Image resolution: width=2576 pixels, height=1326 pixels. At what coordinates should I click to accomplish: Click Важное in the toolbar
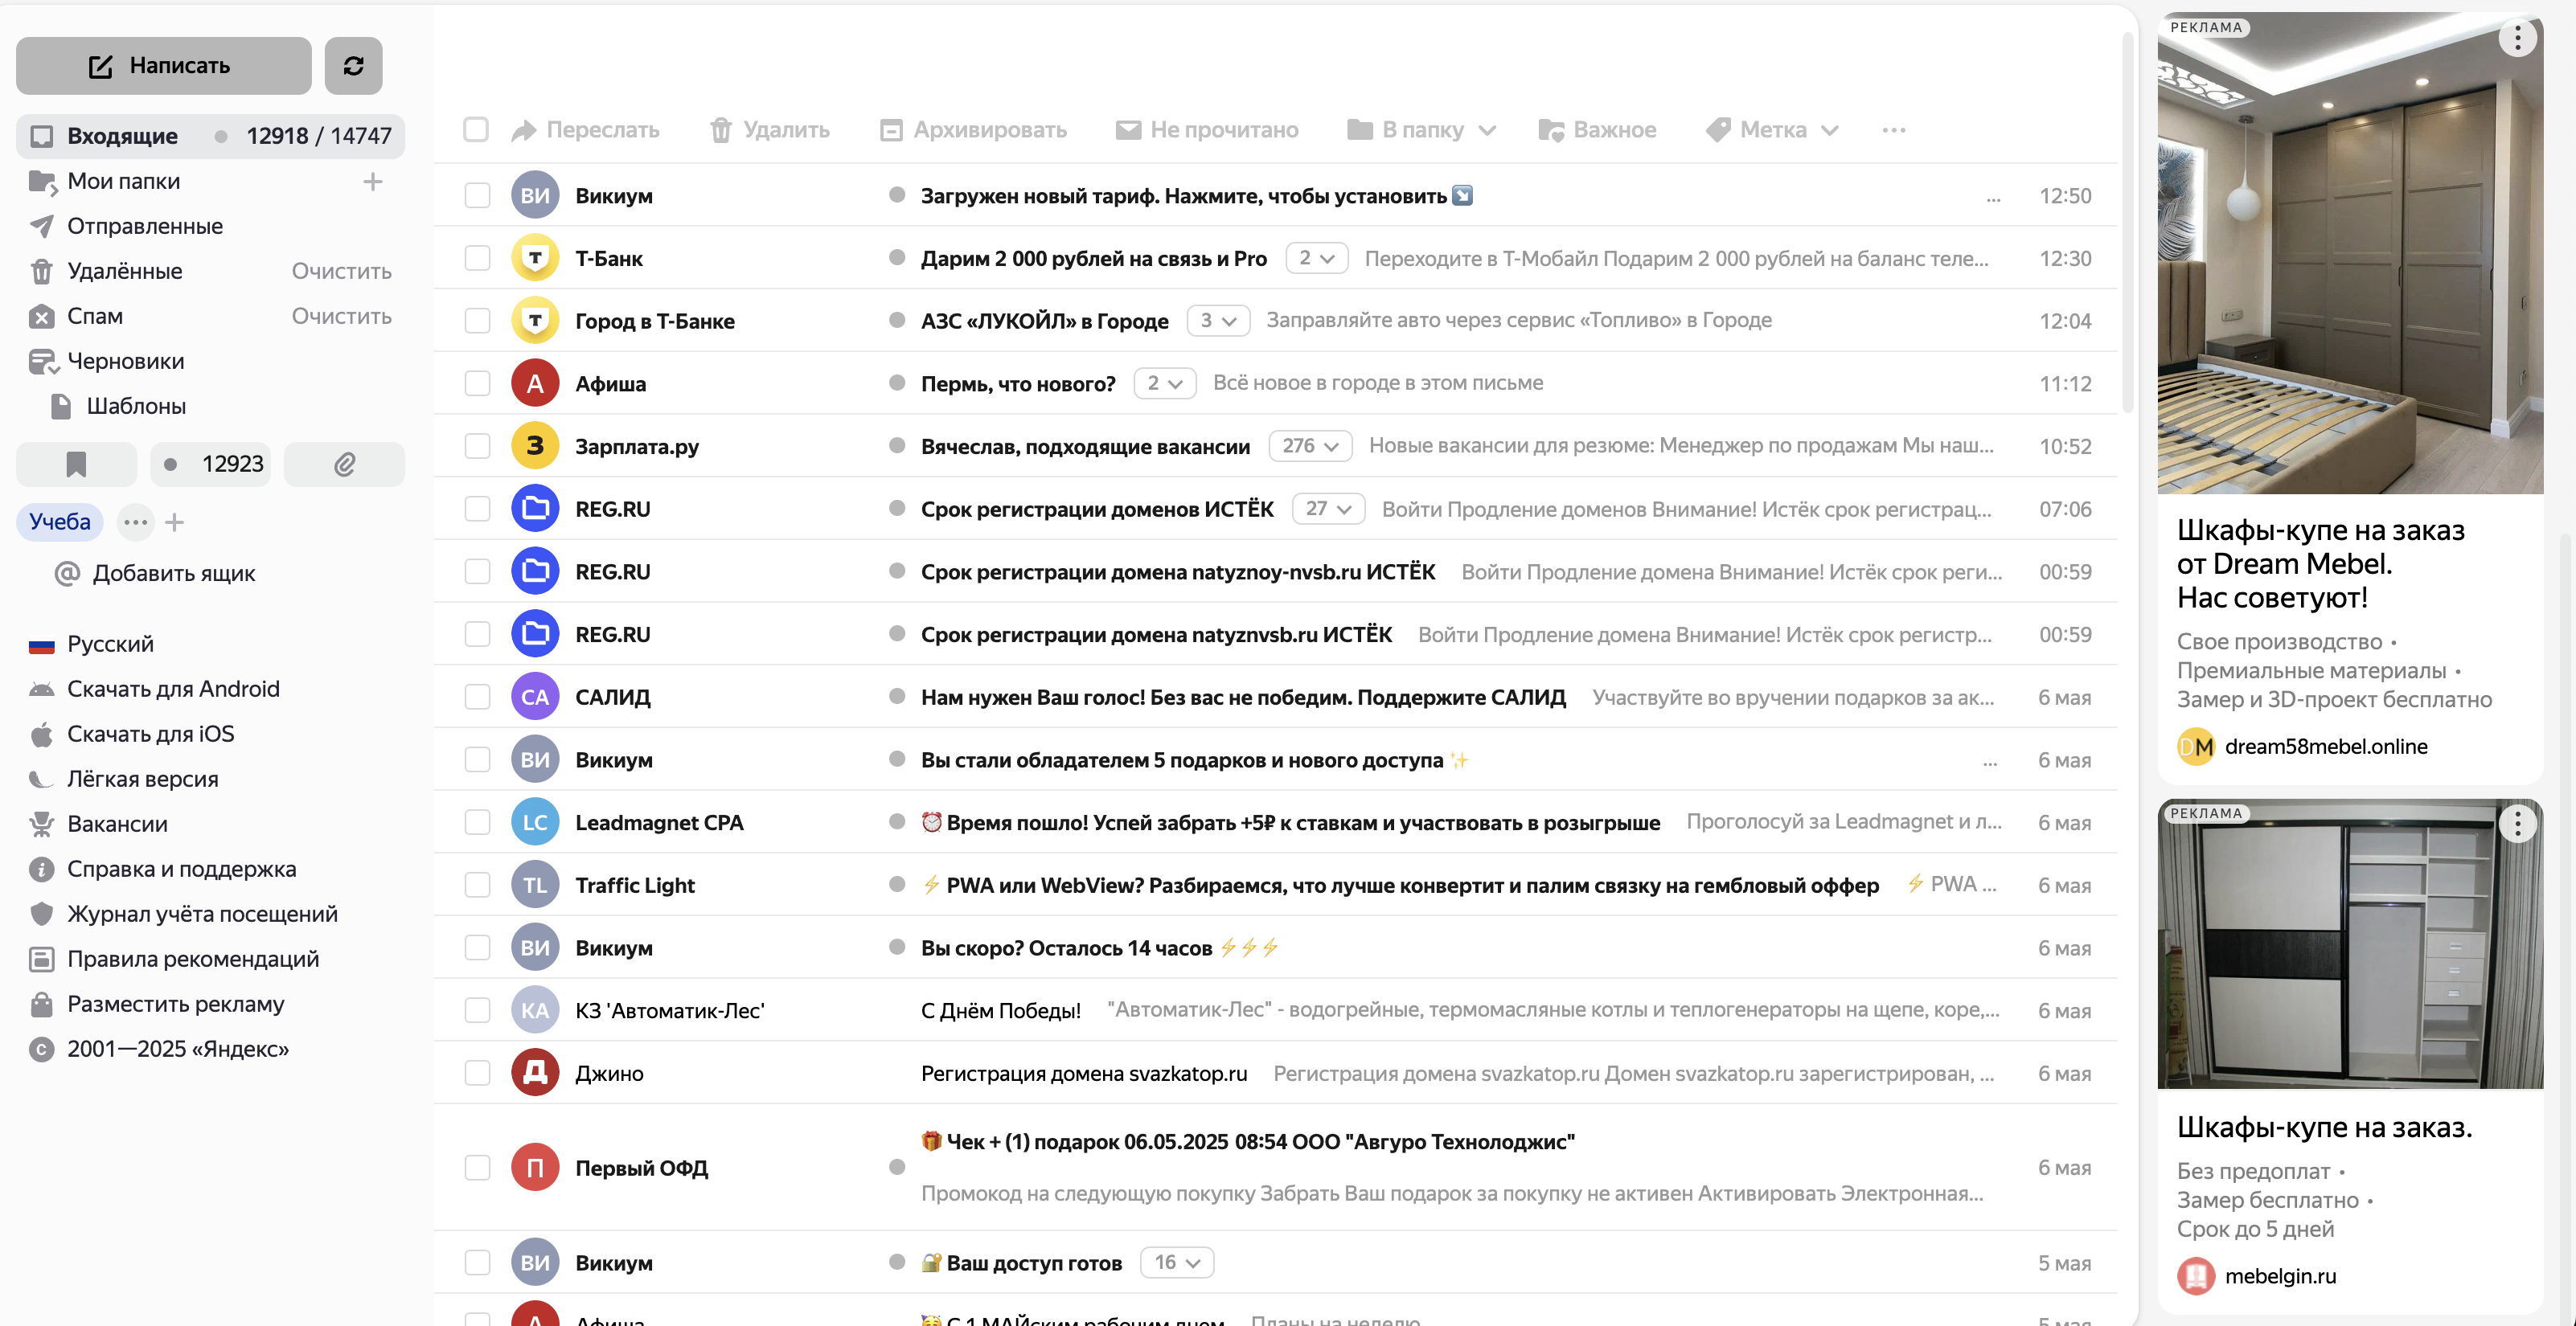[x=1597, y=130]
